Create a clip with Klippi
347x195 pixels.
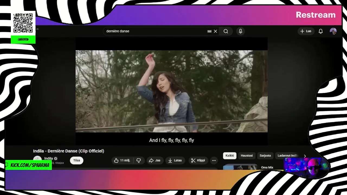pyautogui.click(x=198, y=160)
